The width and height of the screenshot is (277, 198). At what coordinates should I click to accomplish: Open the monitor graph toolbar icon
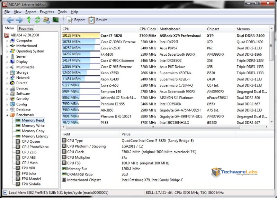pos(56,20)
